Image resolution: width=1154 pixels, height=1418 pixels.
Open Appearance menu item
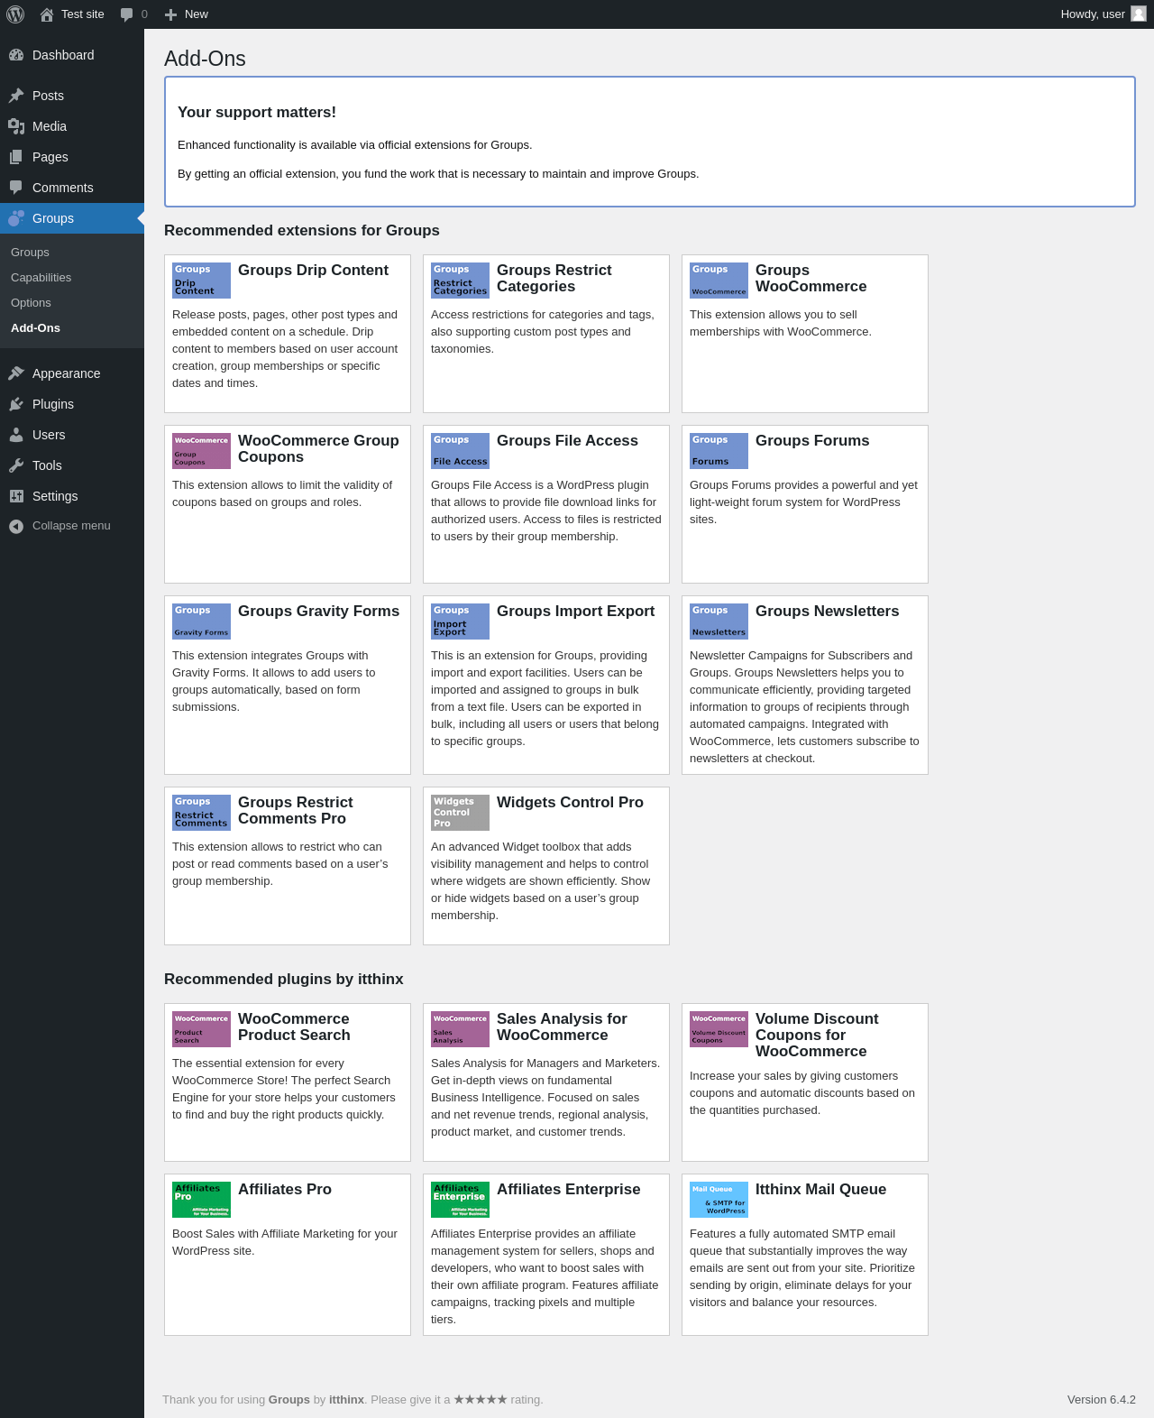click(x=72, y=373)
